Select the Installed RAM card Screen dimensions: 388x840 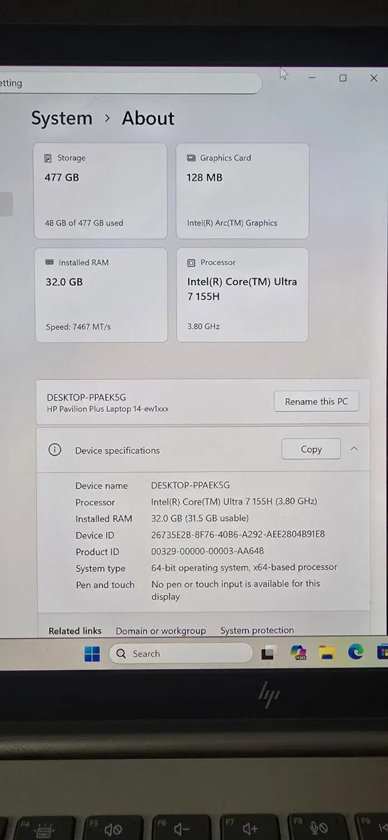[101, 295]
